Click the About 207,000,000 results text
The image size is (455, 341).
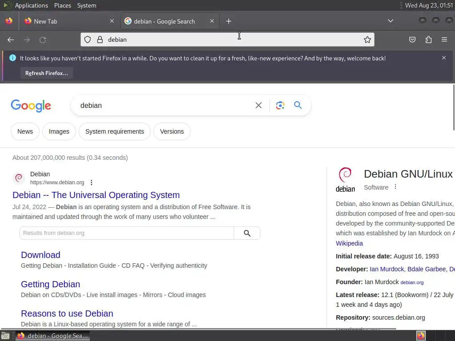[70, 158]
